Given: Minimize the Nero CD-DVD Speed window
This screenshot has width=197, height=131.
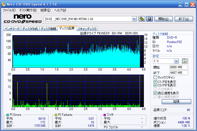Looking at the screenshot, I should (180, 4).
